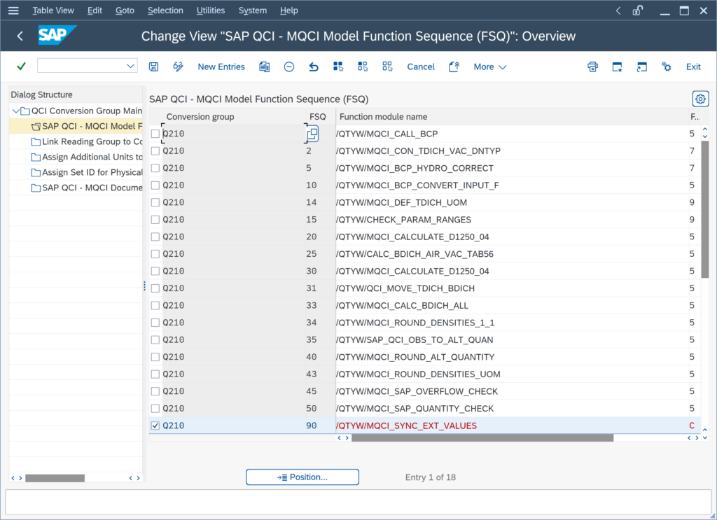Viewport: 717px width, 520px height.
Task: Click the left chevron in the top bar
Action: (618, 10)
